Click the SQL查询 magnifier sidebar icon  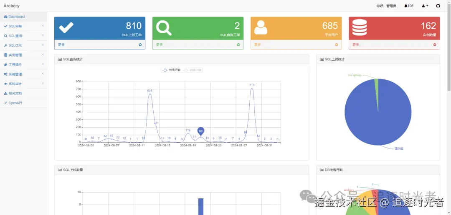point(5,36)
